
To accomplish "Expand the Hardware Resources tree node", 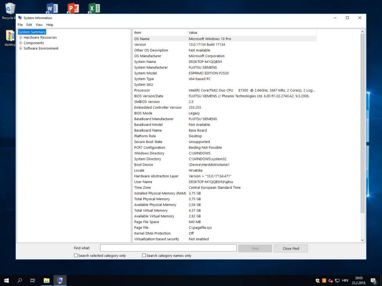I will [x=21, y=38].
